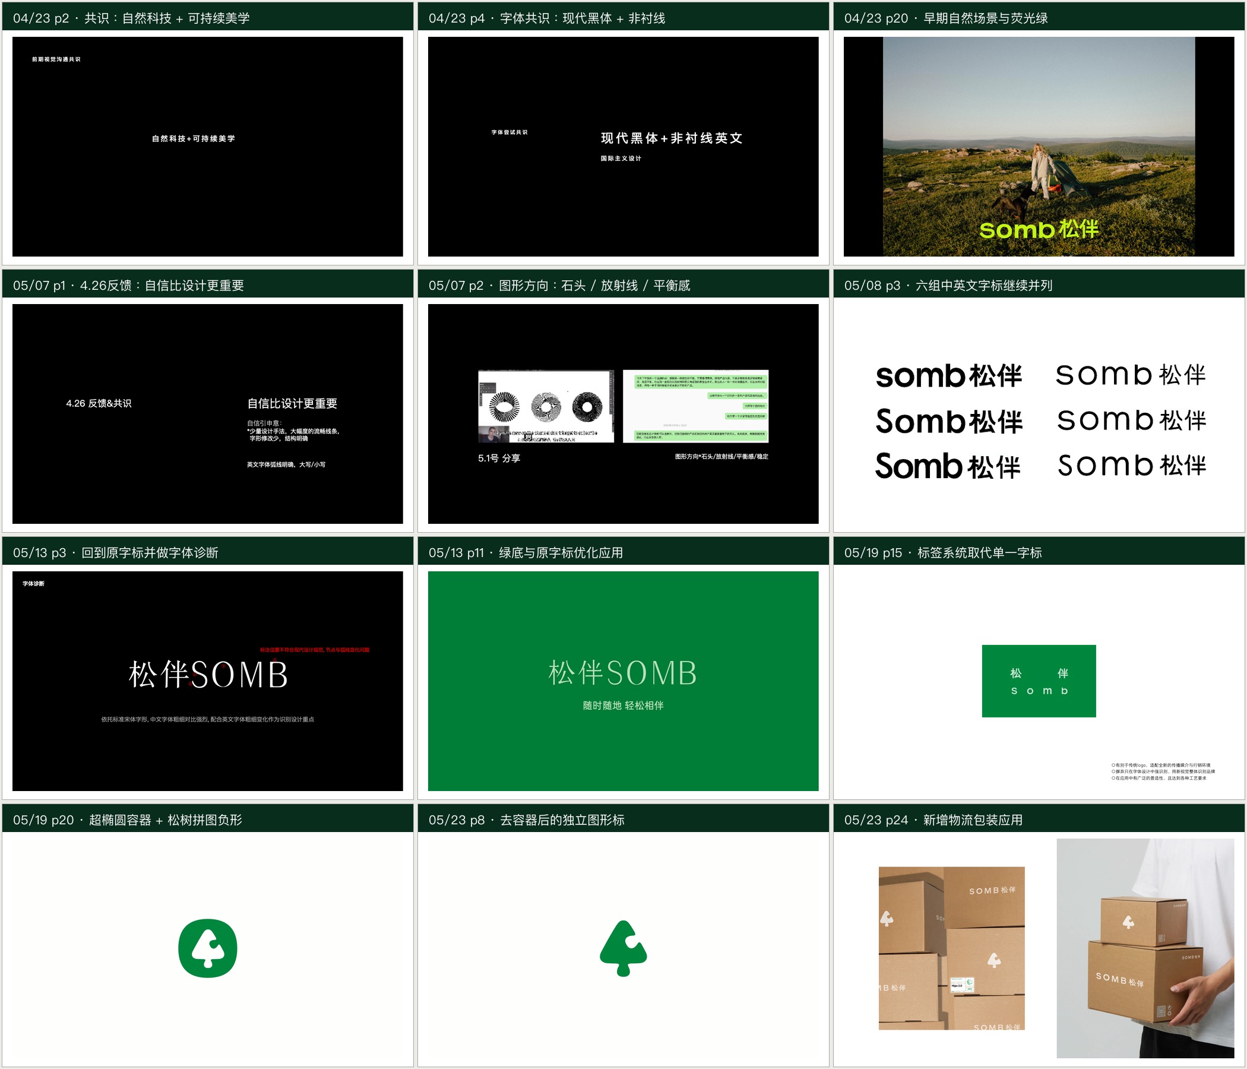Open the grassland photo with woman and dog
The height and width of the screenshot is (1069, 1247).
[1039, 146]
